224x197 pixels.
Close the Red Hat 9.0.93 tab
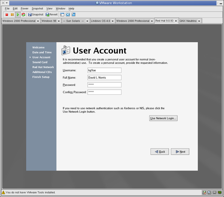pyautogui.click(x=176, y=21)
